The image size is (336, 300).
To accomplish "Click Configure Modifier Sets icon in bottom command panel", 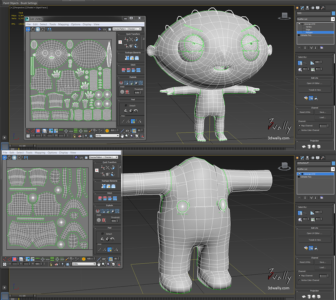I will pyautogui.click(x=322, y=197).
